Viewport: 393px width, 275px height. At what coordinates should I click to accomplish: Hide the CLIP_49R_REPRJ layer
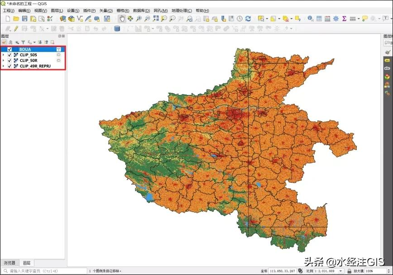(10, 66)
